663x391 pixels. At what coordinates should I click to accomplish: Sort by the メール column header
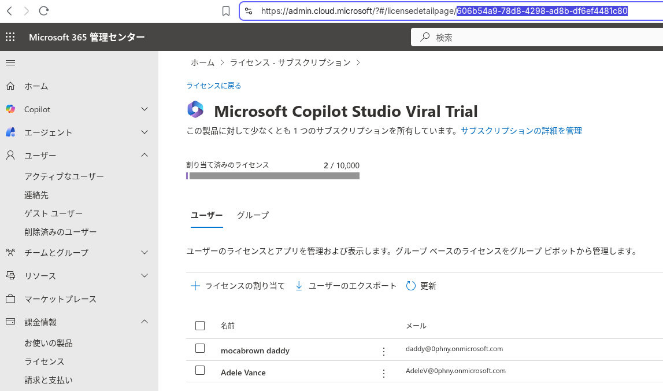pos(416,326)
